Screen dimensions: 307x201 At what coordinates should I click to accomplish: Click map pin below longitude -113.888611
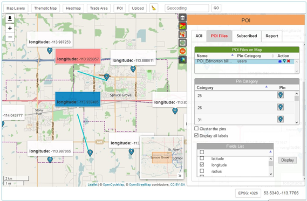tap(133, 69)
